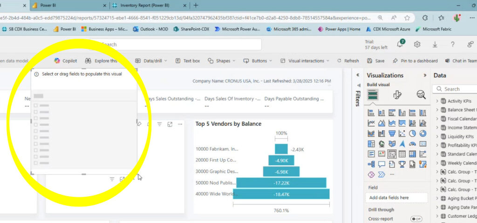
Task: Add the Q&A speech bubble visual
Action: pyautogui.click(x=382, y=165)
